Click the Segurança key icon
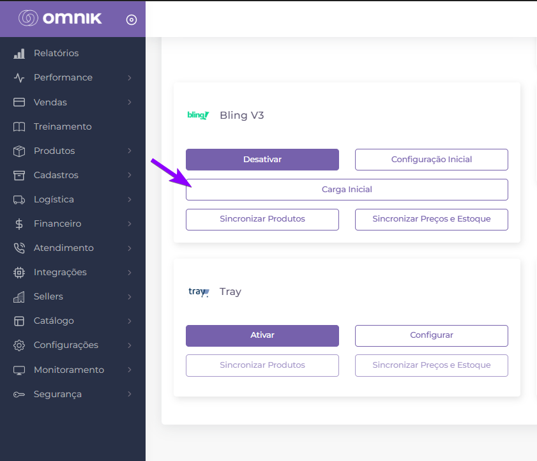The height and width of the screenshot is (461, 537). (x=19, y=395)
